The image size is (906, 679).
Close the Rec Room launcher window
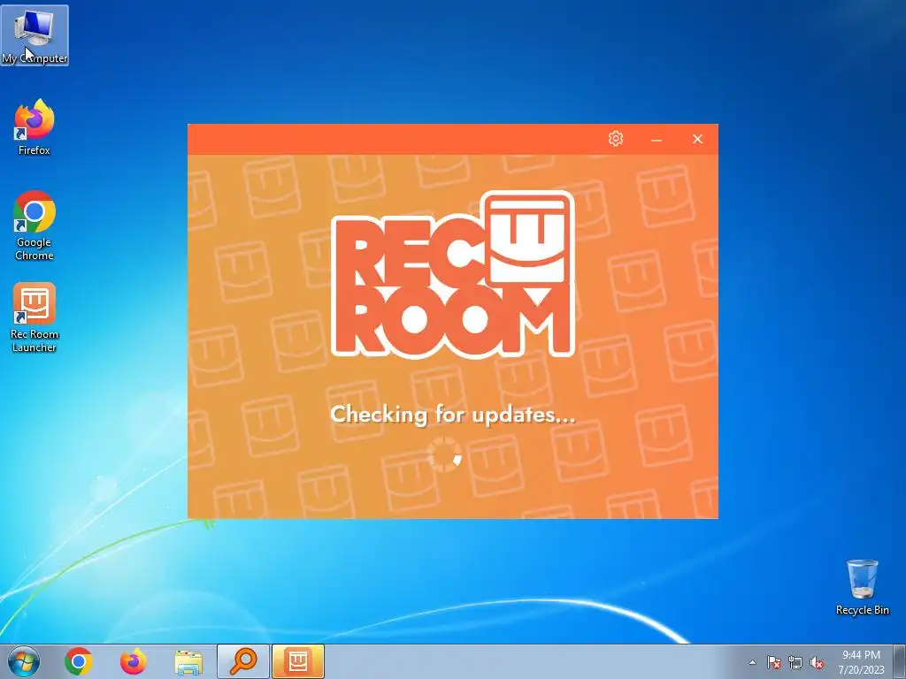click(697, 139)
